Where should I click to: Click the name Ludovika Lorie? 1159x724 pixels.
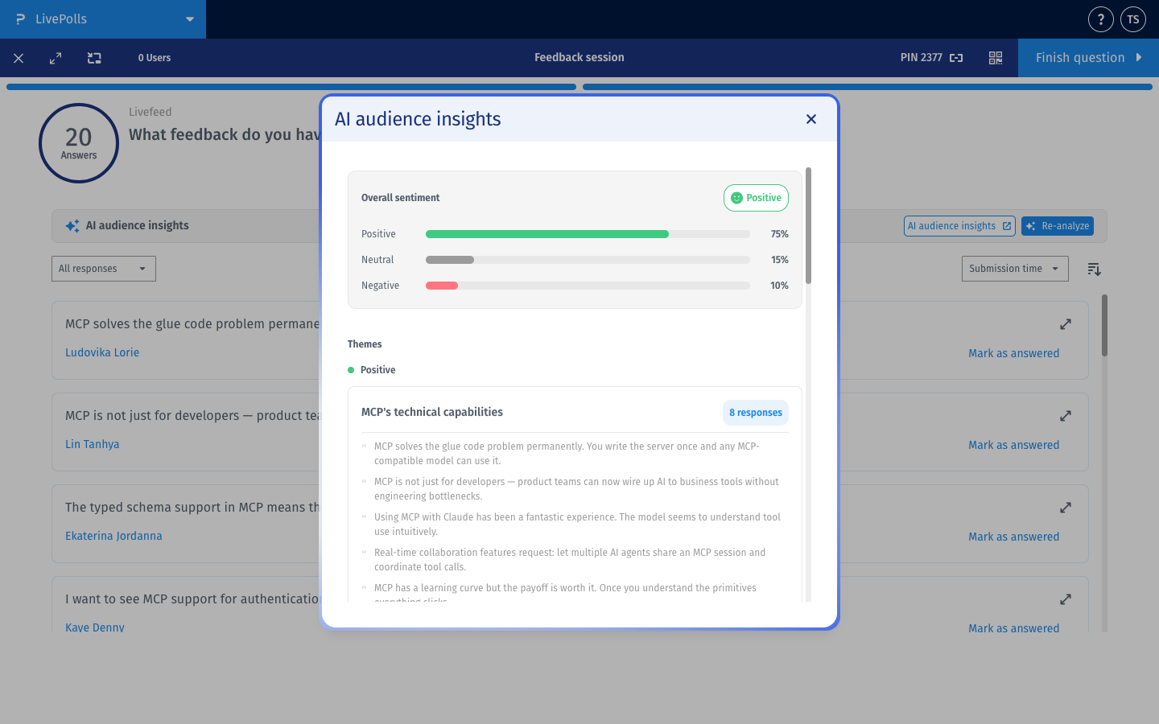(x=102, y=352)
